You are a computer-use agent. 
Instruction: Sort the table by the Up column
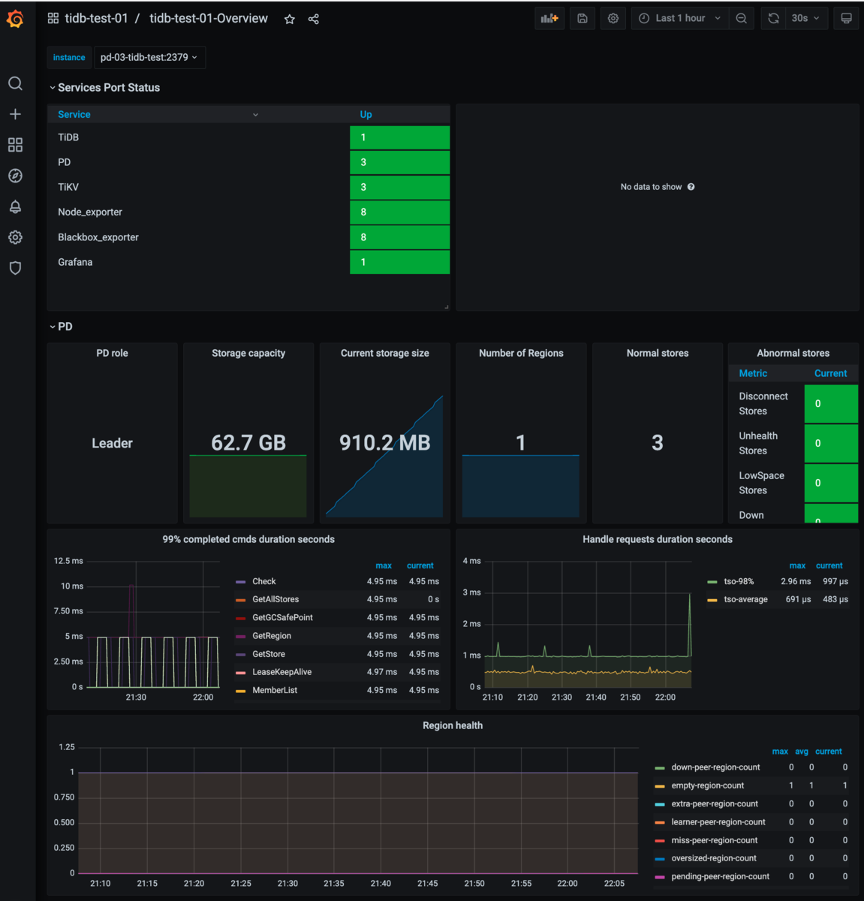(366, 114)
